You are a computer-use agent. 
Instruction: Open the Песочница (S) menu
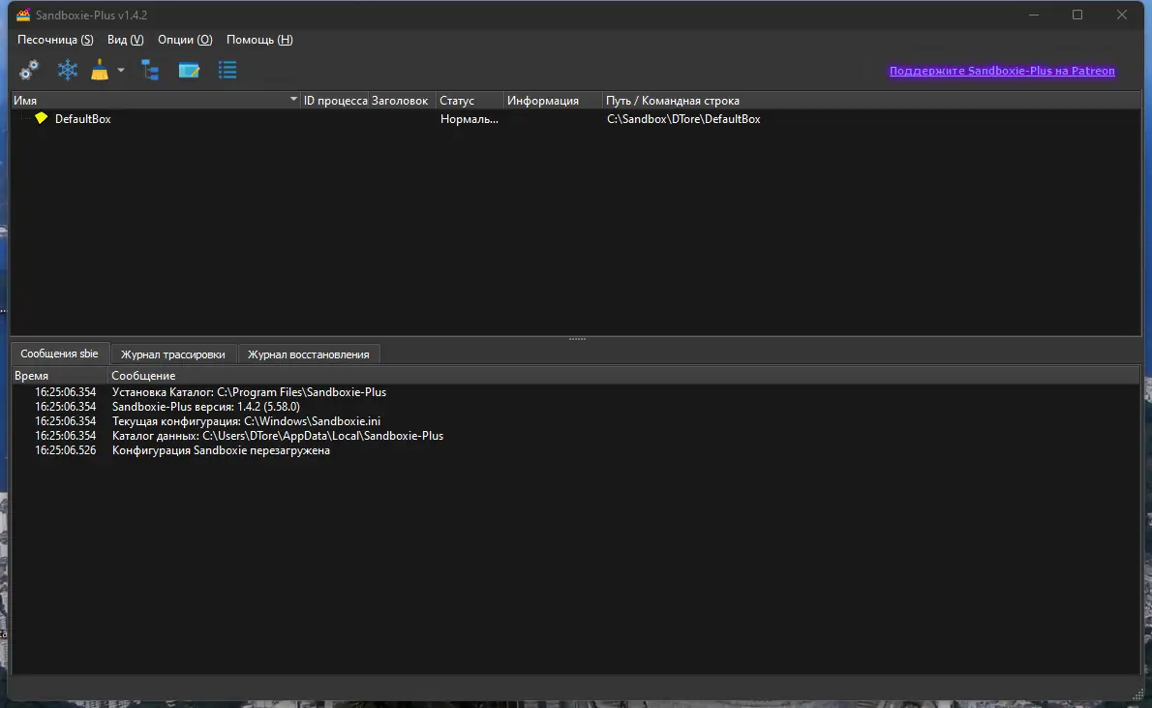55,40
